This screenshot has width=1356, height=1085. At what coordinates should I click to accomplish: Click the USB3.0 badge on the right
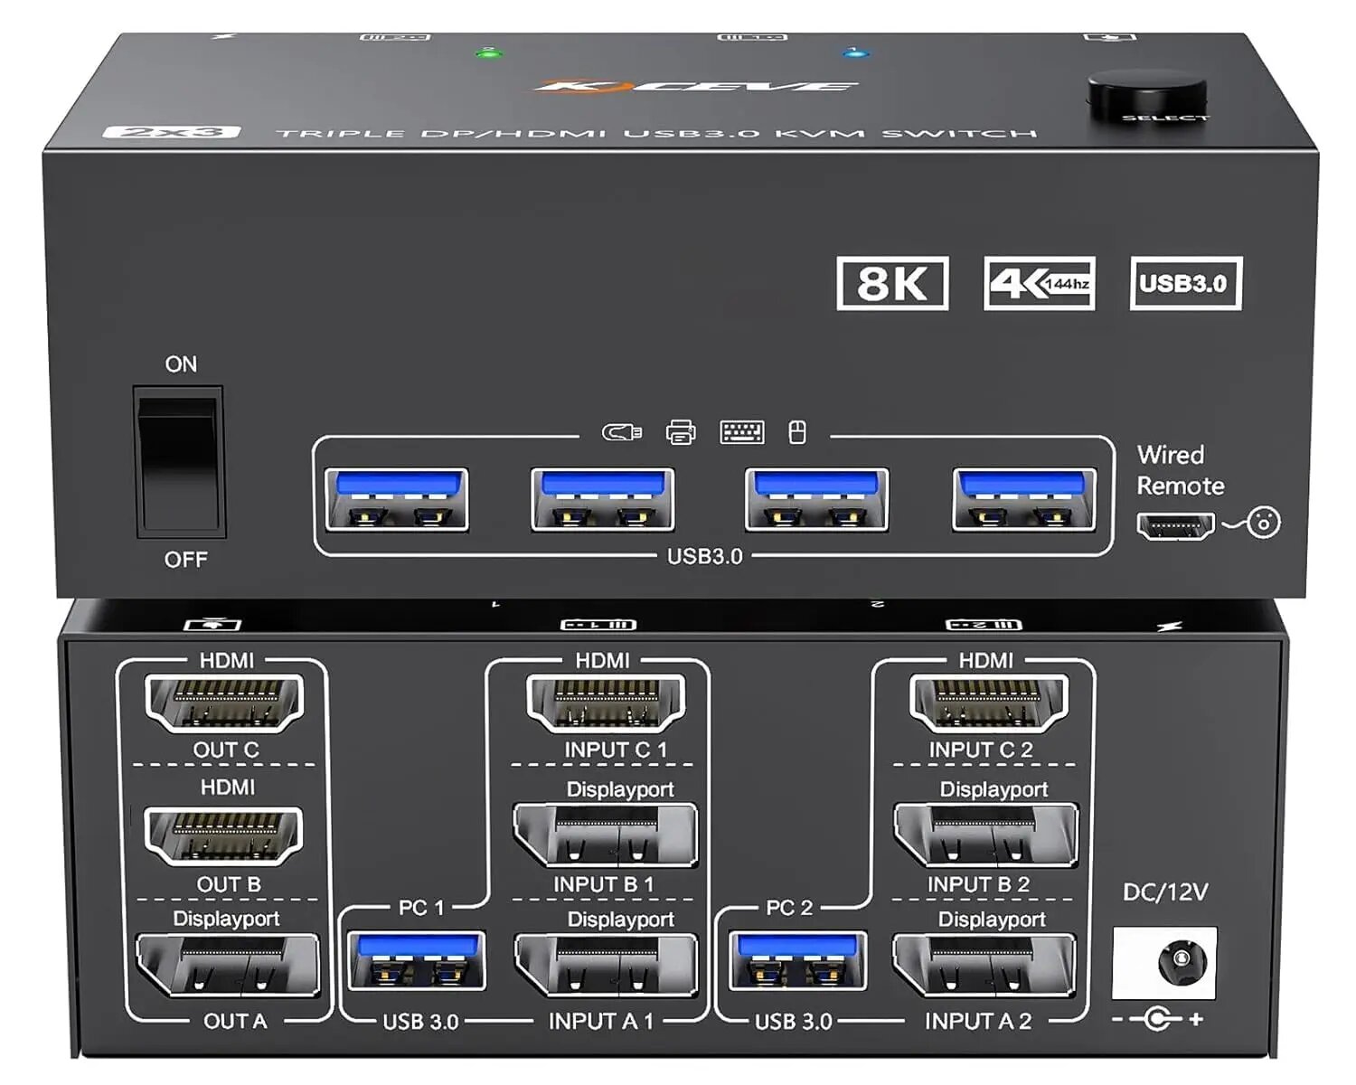coord(1185,283)
